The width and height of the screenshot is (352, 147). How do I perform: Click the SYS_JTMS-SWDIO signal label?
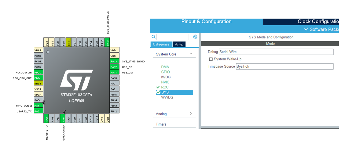(x=133, y=61)
